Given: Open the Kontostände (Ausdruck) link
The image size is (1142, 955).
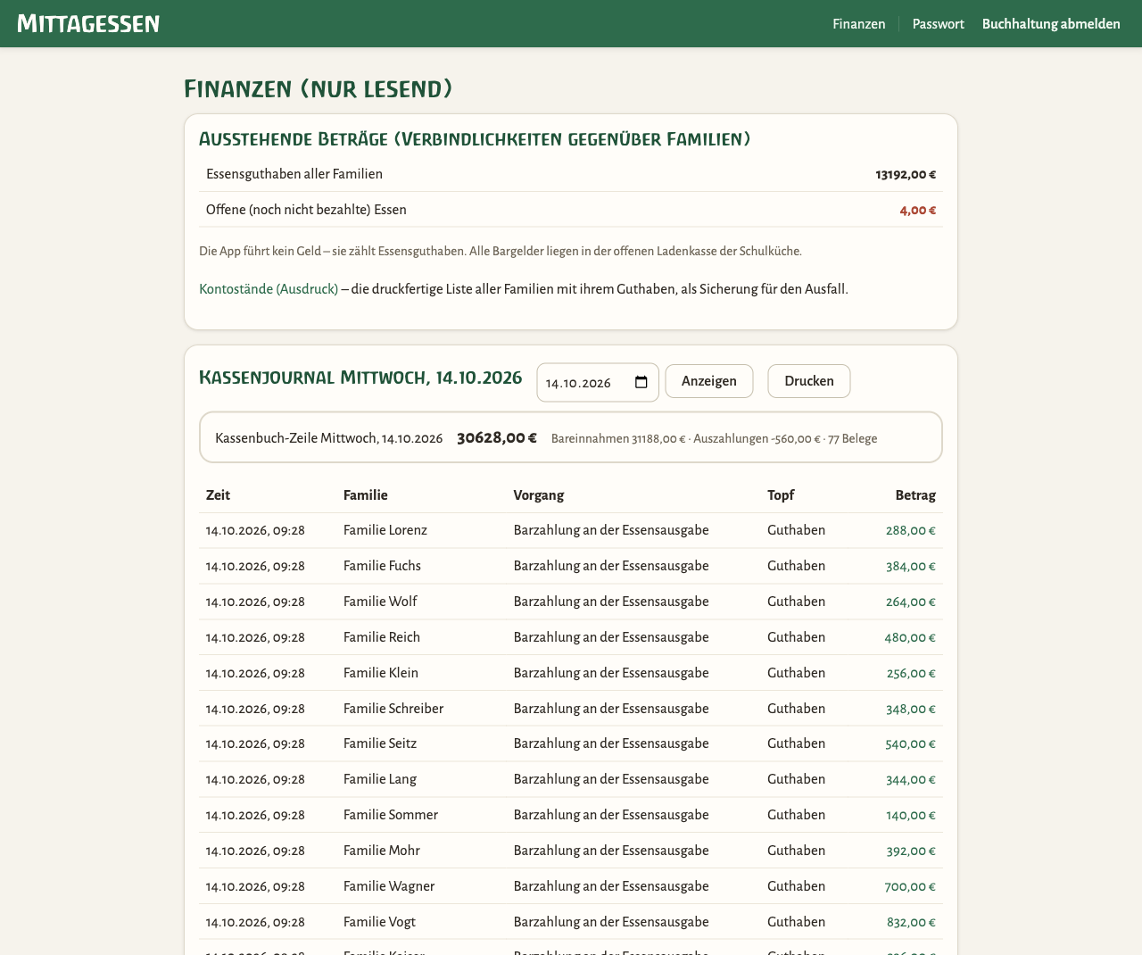Looking at the screenshot, I should (269, 289).
